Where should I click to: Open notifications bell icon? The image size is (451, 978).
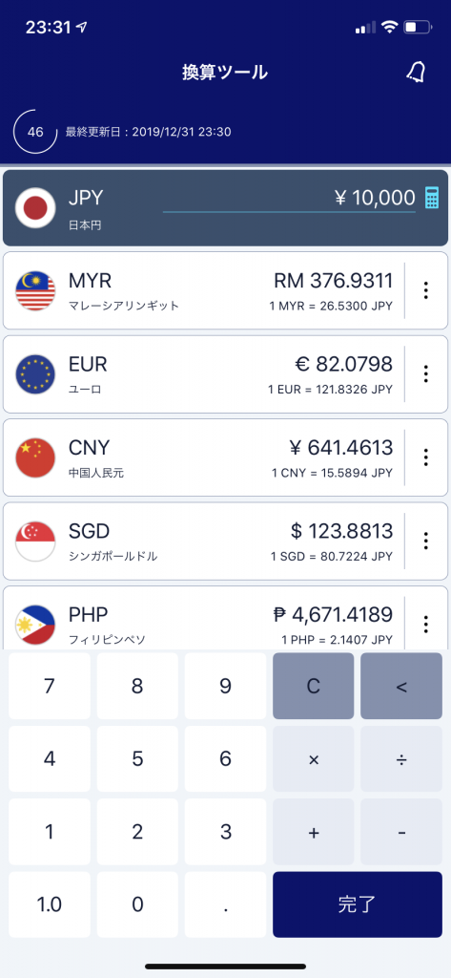click(x=417, y=73)
